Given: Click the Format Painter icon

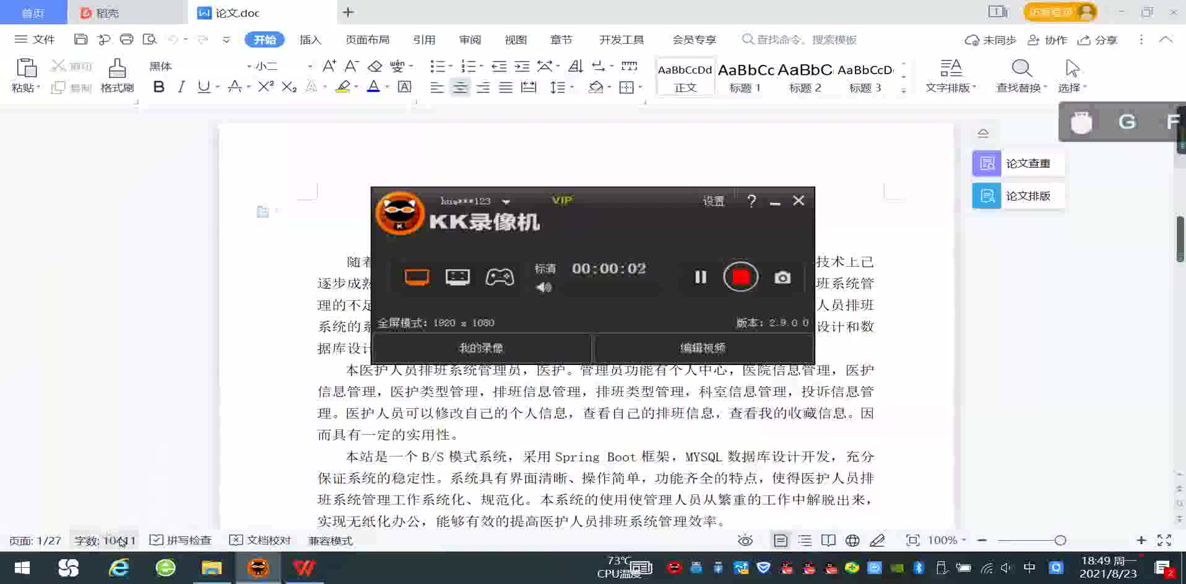Looking at the screenshot, I should [x=117, y=75].
